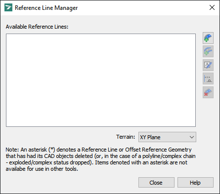This screenshot has width=220, height=194.
Task: Open the Terrain combo box showing XY Plane
Action: [x=167, y=137]
